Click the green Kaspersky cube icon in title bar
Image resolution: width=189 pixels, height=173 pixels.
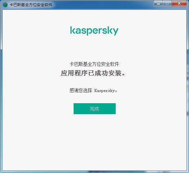click(x=5, y=5)
